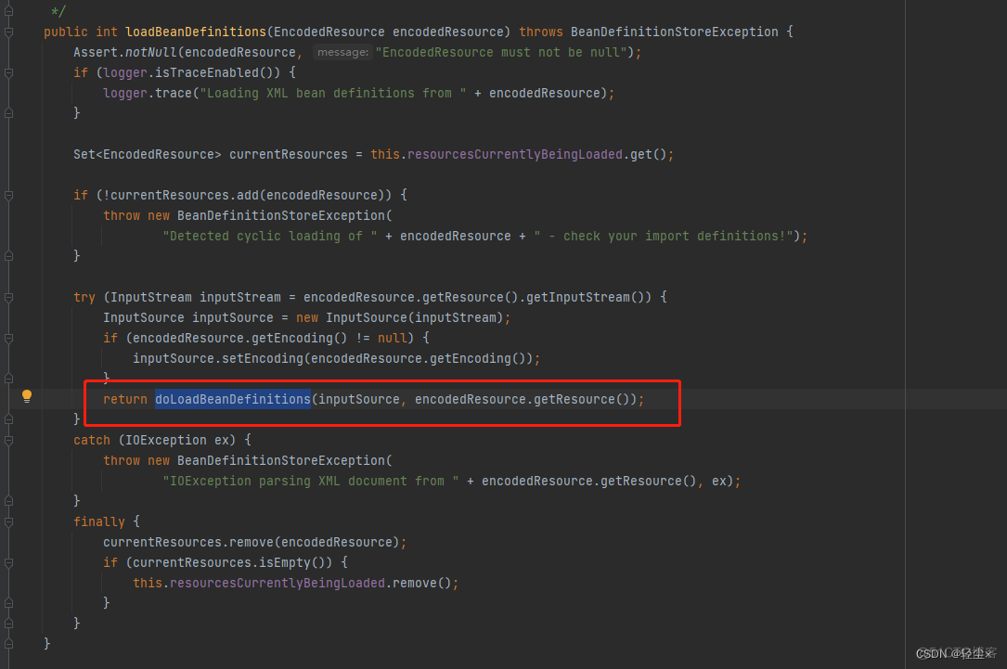The image size is (1007, 669).
Task: Collapse the logger.isTraceEnabled if block
Action: click(8, 72)
